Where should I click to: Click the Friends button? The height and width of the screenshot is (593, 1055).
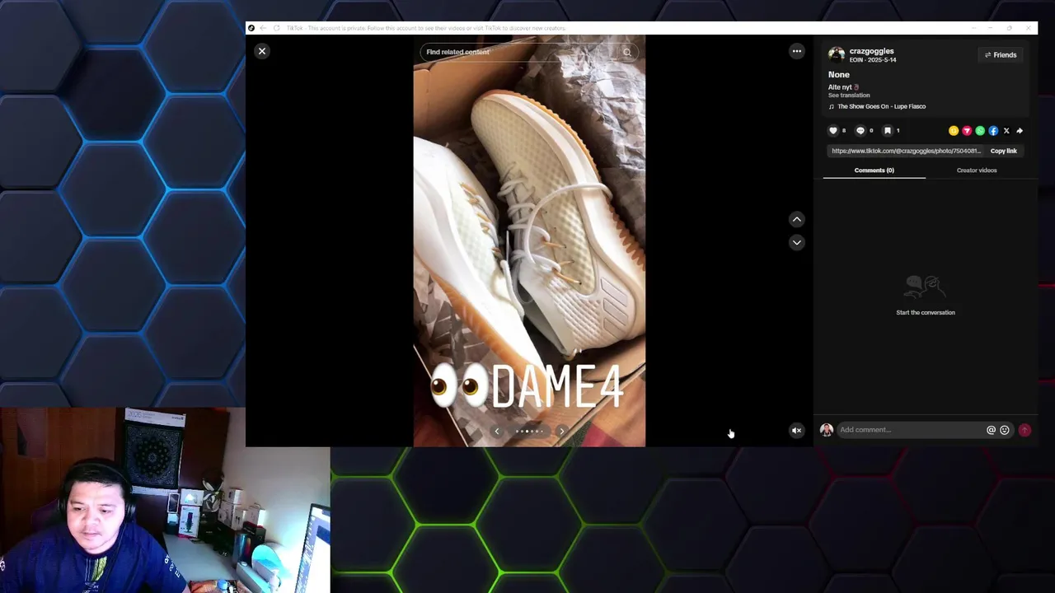tap(1001, 55)
